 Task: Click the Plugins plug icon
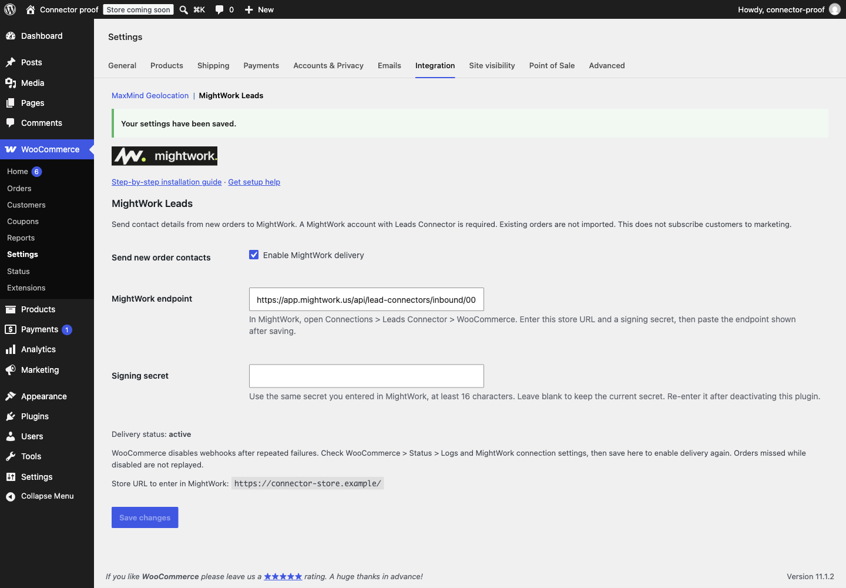11,416
